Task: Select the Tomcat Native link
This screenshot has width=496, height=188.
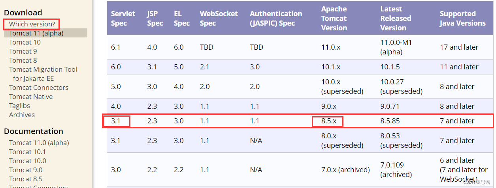Action: tap(31, 97)
